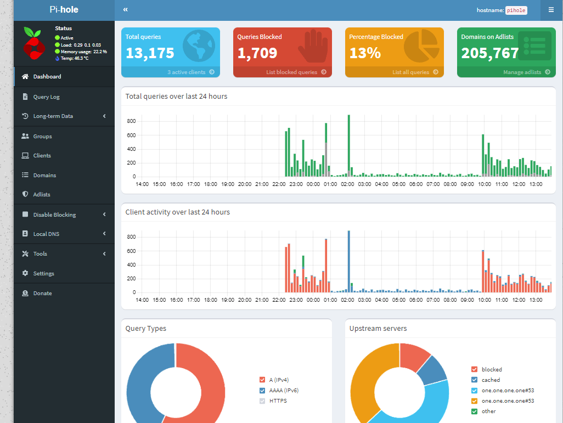Go to the Dashboard page
563x423 pixels.
pos(47,77)
